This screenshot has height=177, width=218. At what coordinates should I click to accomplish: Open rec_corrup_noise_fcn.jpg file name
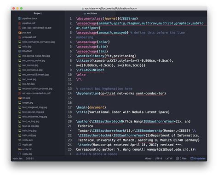click(x=36, y=56)
